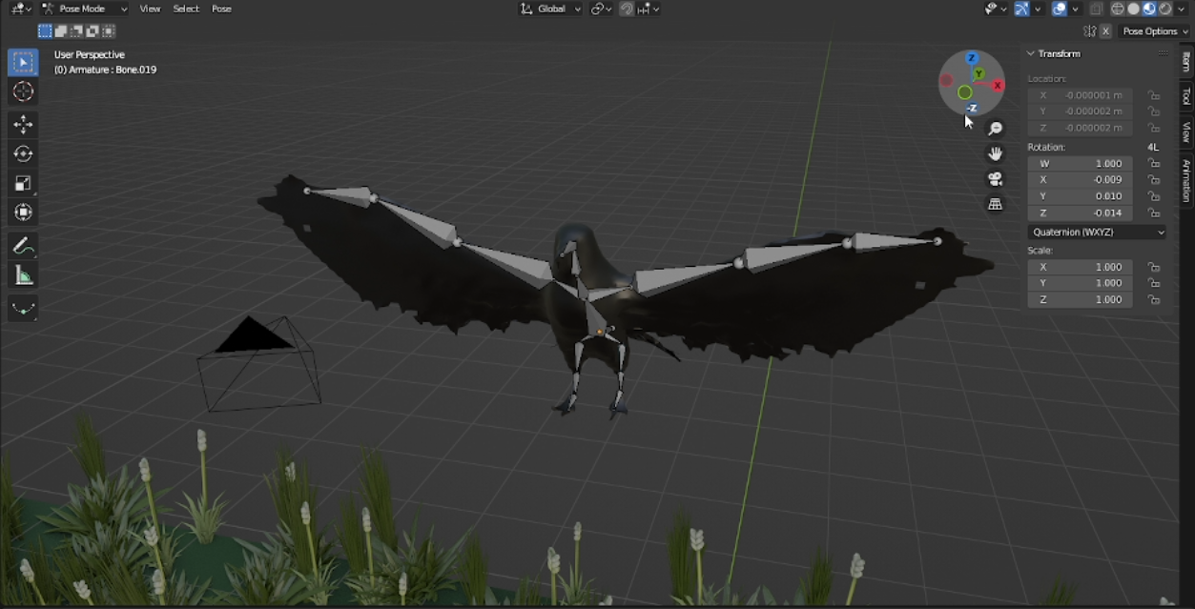Click Location Z field
The width and height of the screenshot is (1195, 609).
coord(1080,128)
